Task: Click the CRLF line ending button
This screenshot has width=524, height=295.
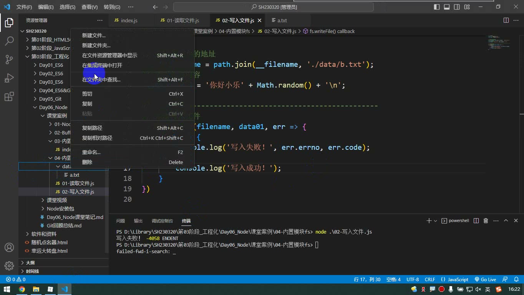Action: click(430, 279)
